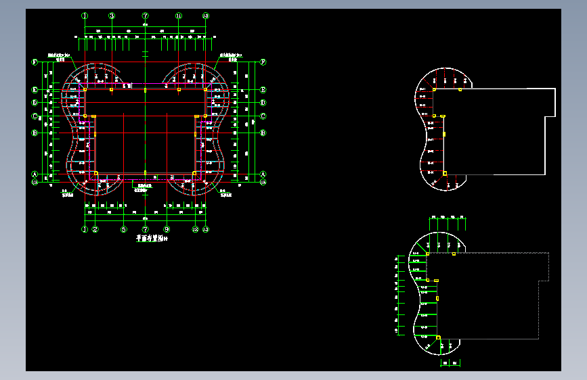587x380 pixels.
Task: Pick grid axis bubble 9 below the plan
Action: [167, 229]
